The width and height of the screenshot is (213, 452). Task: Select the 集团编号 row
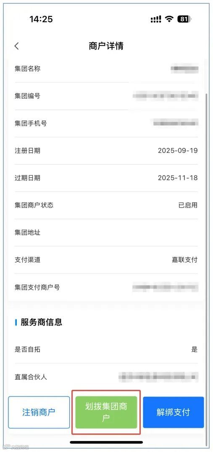106,96
